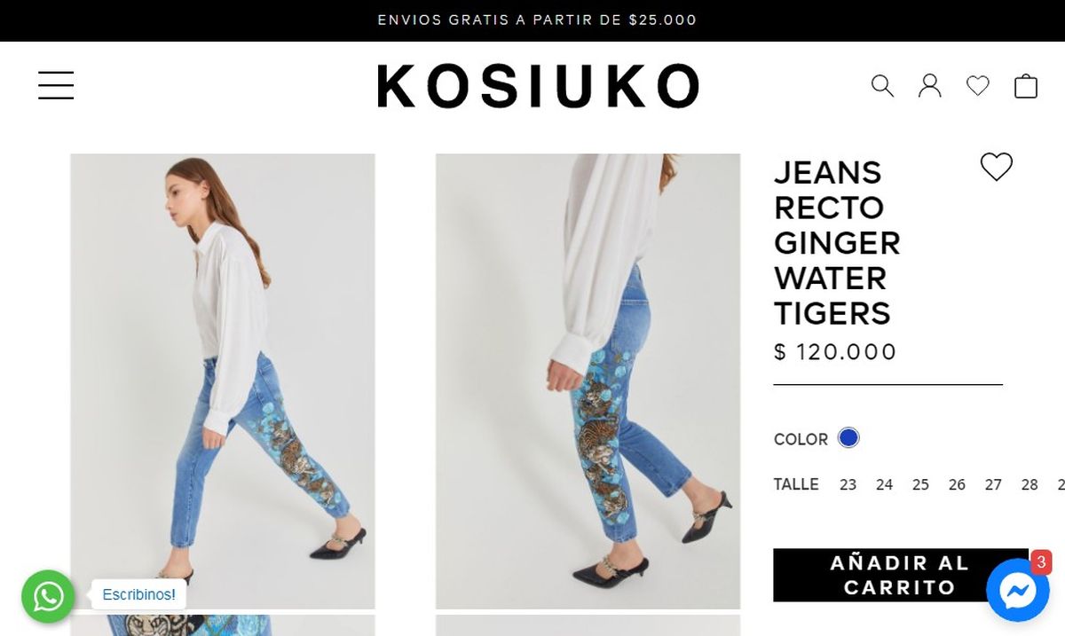
Task: Click the Escribinos! WhatsApp label
Action: (138, 594)
